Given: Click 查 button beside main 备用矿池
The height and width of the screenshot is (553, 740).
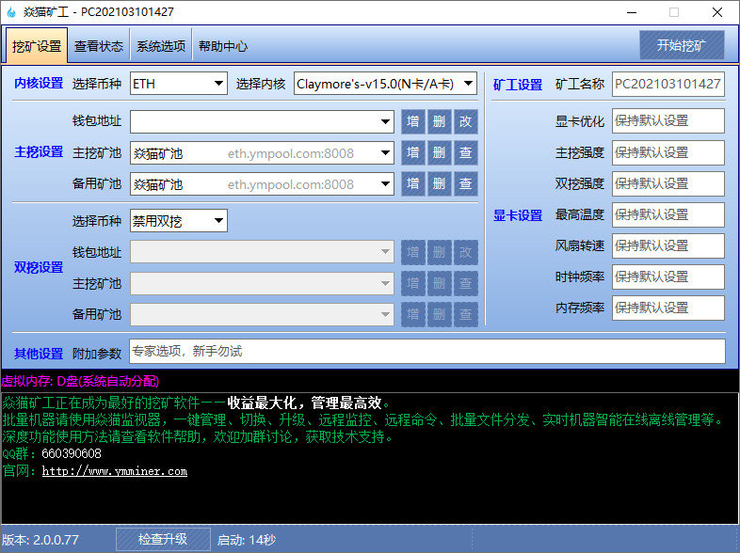Looking at the screenshot, I should click(x=466, y=183).
